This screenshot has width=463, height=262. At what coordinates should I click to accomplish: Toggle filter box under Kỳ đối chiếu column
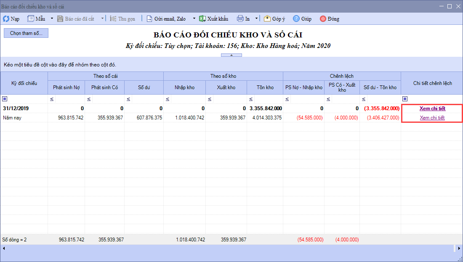pos(5,99)
